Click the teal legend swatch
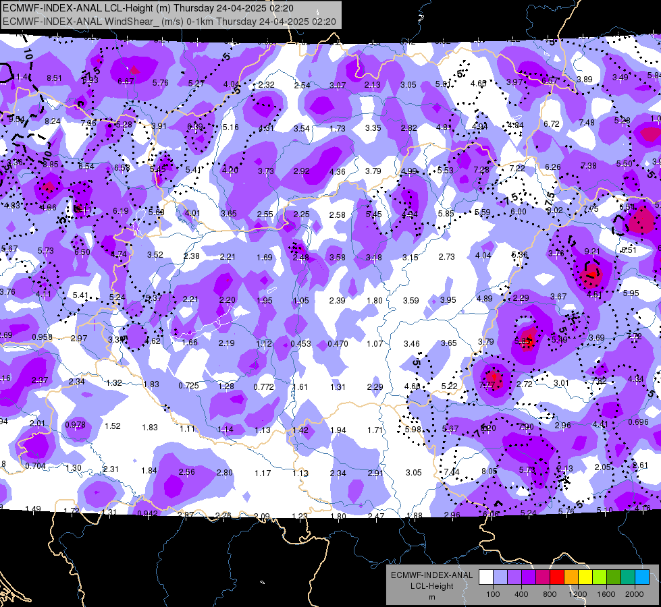This screenshot has width=661, height=607. pyautogui.click(x=628, y=577)
